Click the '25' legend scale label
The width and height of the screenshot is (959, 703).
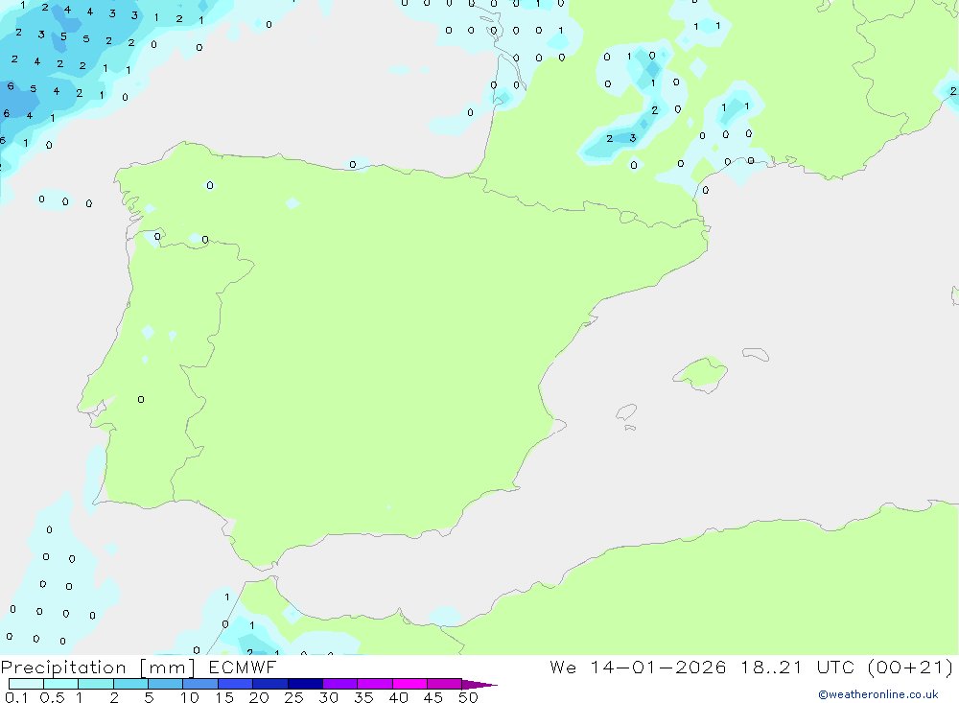(293, 697)
